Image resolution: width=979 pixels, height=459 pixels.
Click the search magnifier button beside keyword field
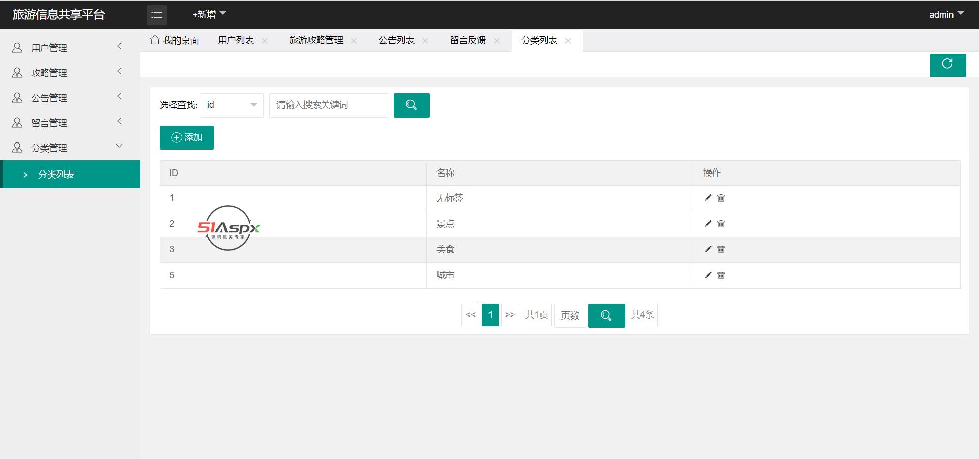(x=411, y=105)
